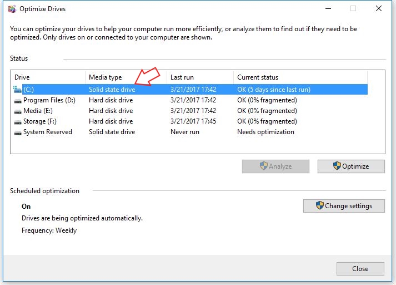Screen dimensions: 396x285
Task: Select the (C:) drive icon
Action: [x=17, y=90]
